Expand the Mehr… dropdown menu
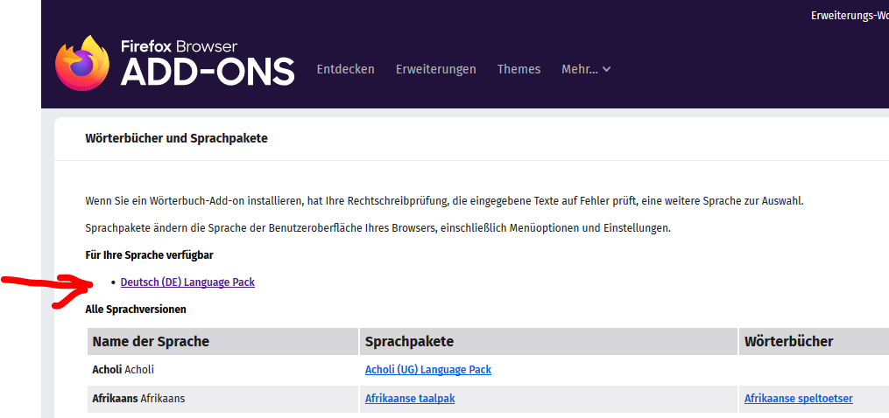Screen dimensions: 889x418 586,69
